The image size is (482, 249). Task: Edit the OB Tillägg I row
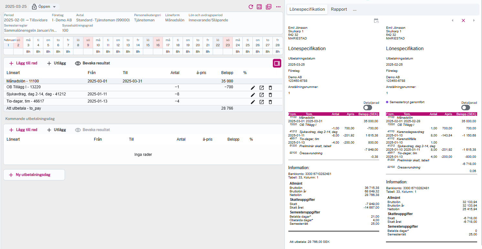click(253, 87)
